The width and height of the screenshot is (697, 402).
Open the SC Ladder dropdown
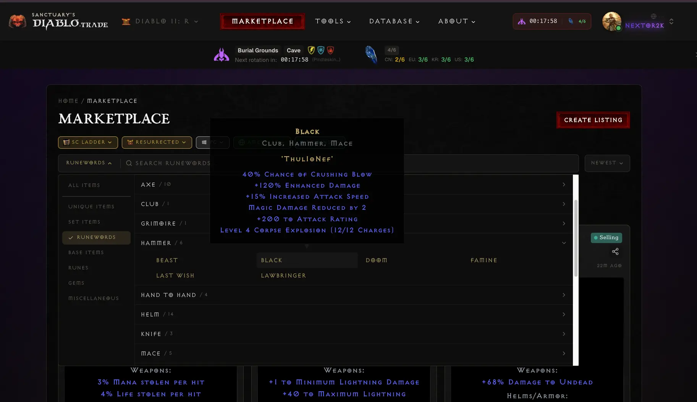(88, 142)
